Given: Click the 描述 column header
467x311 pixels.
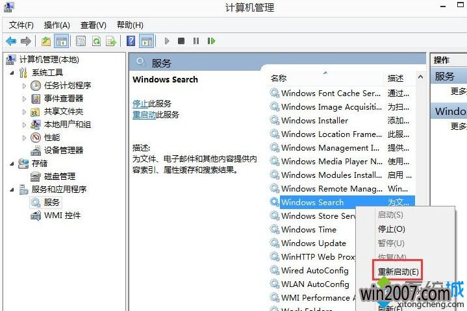Looking at the screenshot, I should tap(396, 79).
